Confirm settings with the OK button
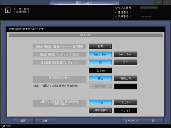Viewport: 171px width, 128px height. (153, 121)
